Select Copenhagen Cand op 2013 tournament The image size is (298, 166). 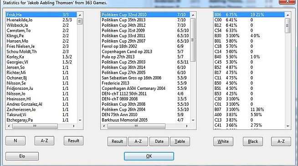pyautogui.click(x=145, y=52)
